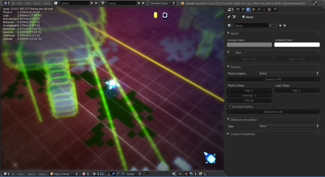Unlink the World datablock
Screen dimensions: 325x177
click(x=285, y=26)
